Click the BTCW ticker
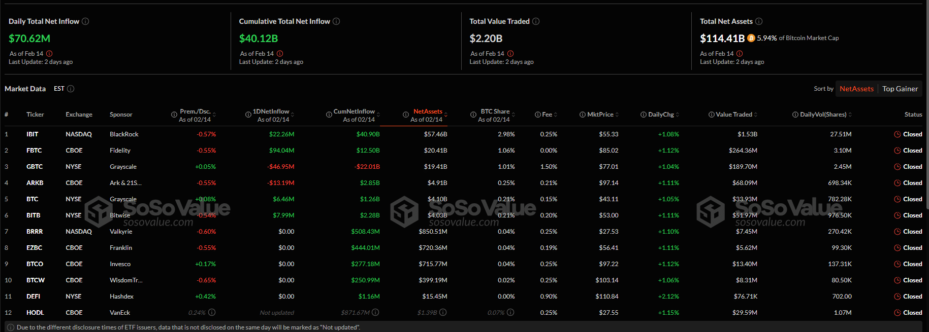 click(36, 280)
